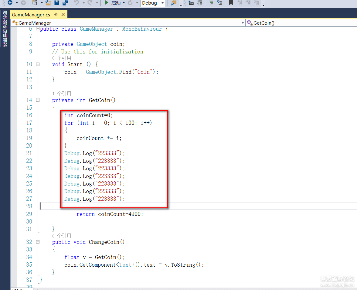The image size is (357, 290).
Task: Click 'float v = GetCoin();' on line 34
Action: (95, 257)
